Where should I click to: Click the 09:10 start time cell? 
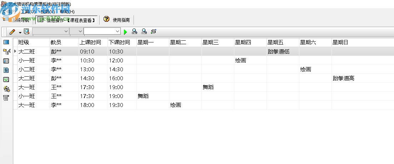click(x=93, y=51)
